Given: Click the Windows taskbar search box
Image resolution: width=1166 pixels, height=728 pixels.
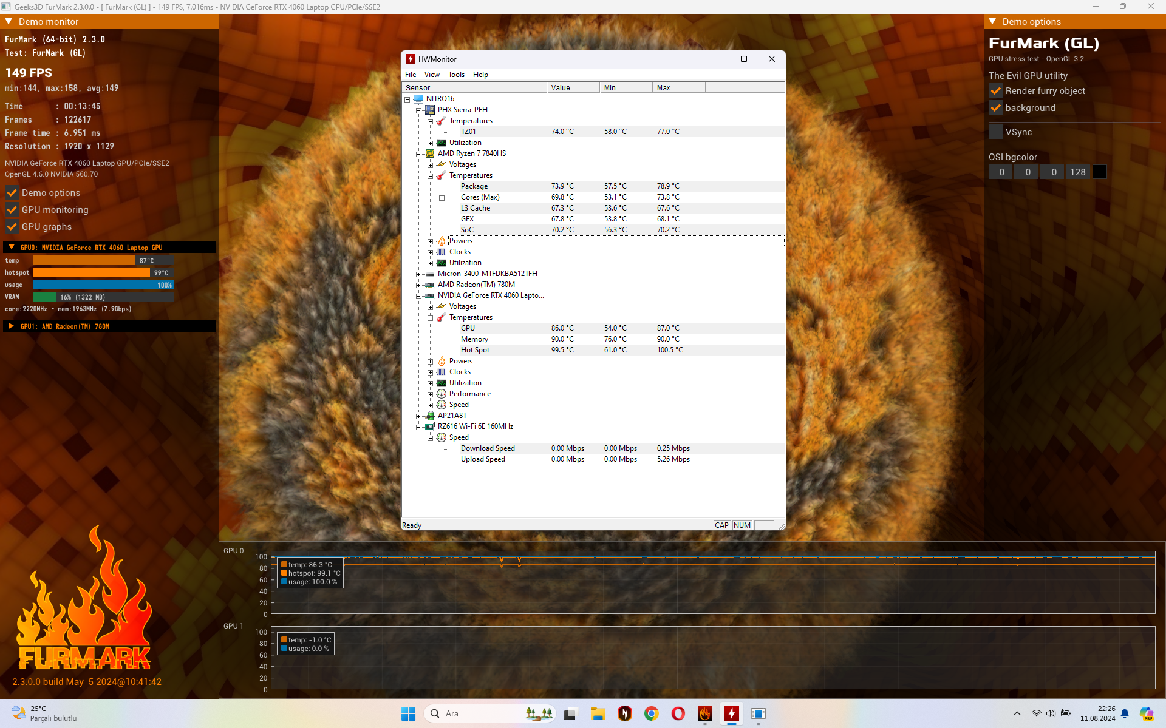Looking at the screenshot, I should (489, 713).
